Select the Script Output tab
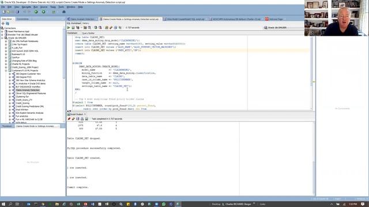The image size is (369, 207). 77,114
